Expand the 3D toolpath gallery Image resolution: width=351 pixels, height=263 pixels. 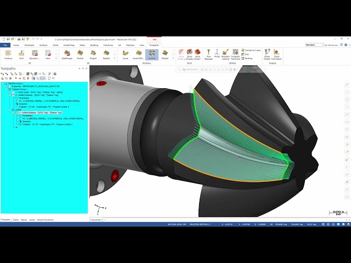tap(115, 59)
